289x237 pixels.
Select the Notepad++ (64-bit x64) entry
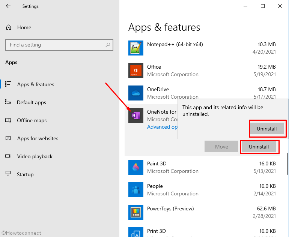pos(175,44)
